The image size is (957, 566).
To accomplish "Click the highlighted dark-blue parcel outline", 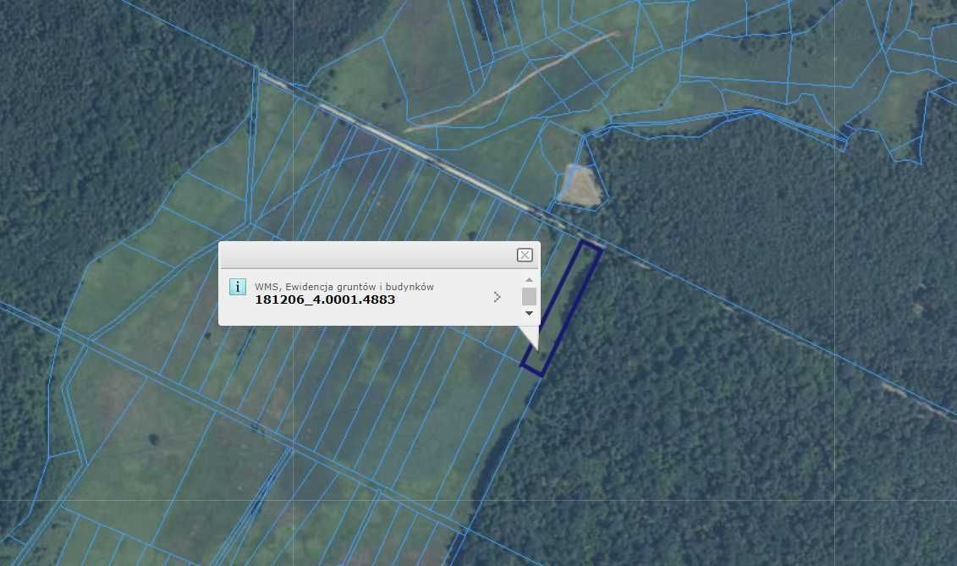I will (x=562, y=308).
